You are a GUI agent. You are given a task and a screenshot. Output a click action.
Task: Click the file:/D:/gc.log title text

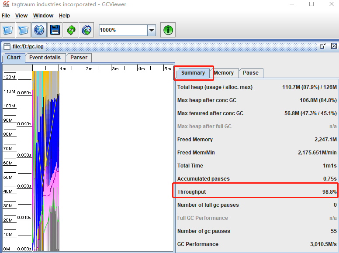(28, 47)
